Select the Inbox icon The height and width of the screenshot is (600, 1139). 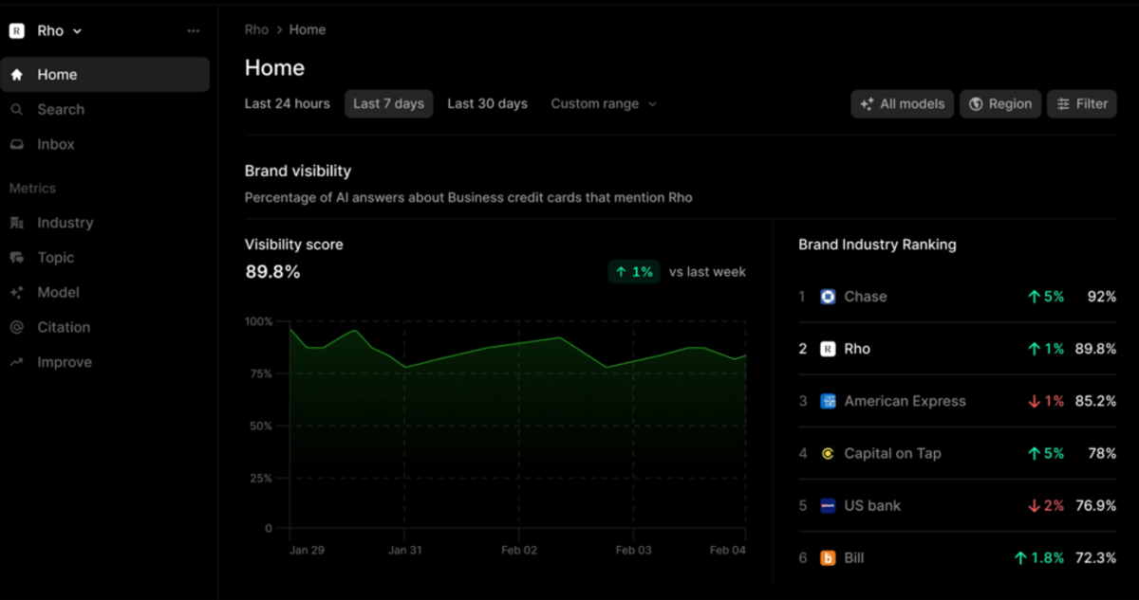(19, 143)
